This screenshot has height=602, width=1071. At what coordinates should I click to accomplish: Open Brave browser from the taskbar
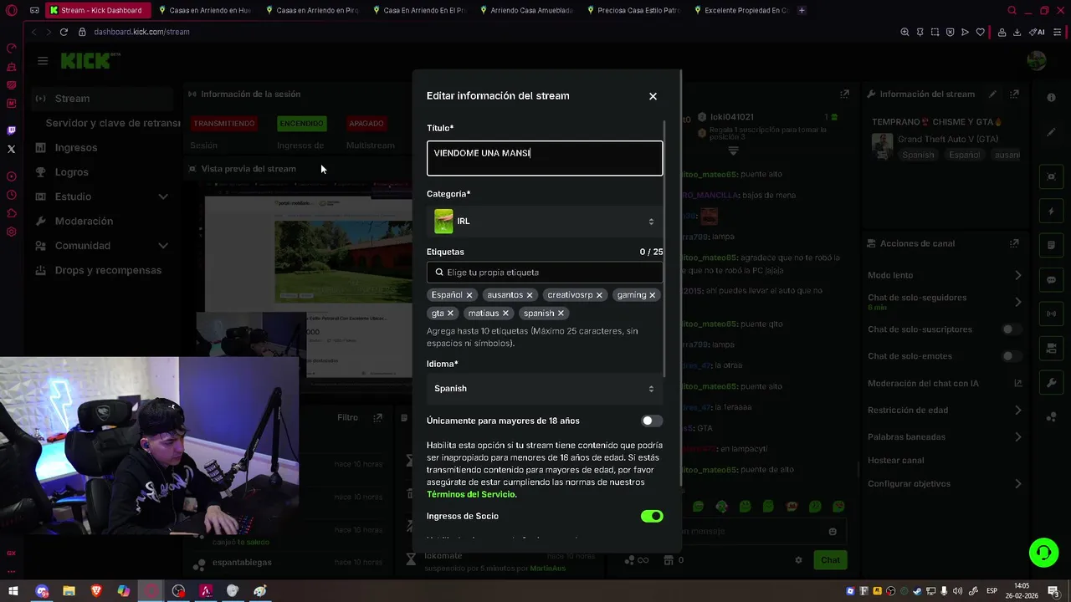click(96, 591)
